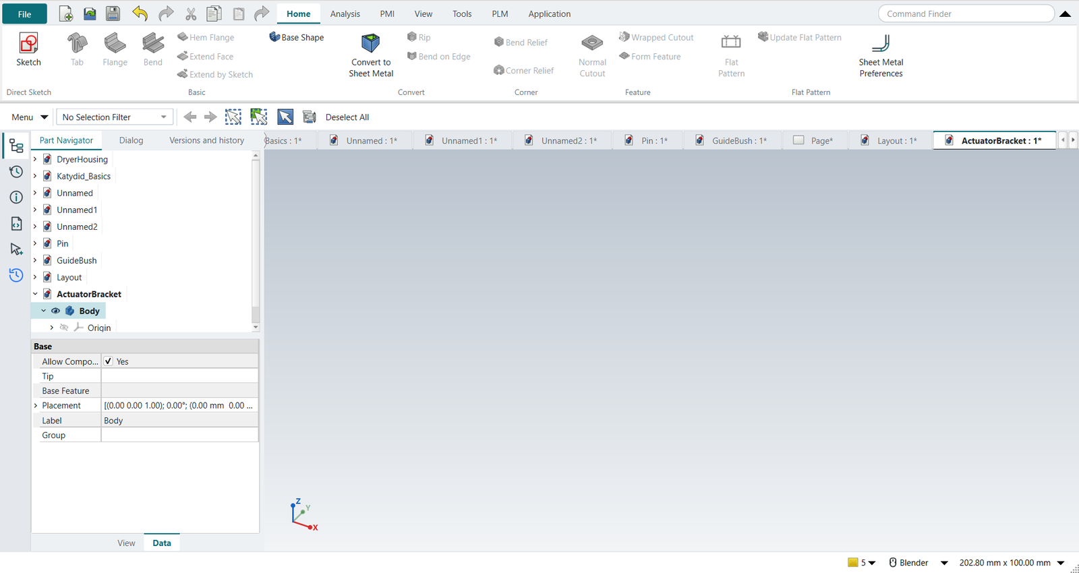
Task: Click the box selection toolbar icon
Action: [233, 117]
